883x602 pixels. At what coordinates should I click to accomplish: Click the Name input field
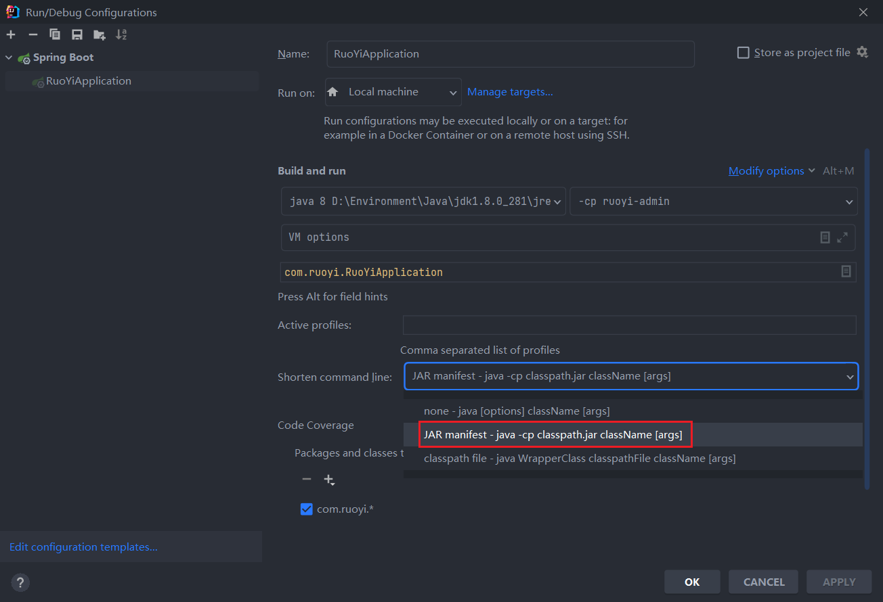click(x=511, y=54)
